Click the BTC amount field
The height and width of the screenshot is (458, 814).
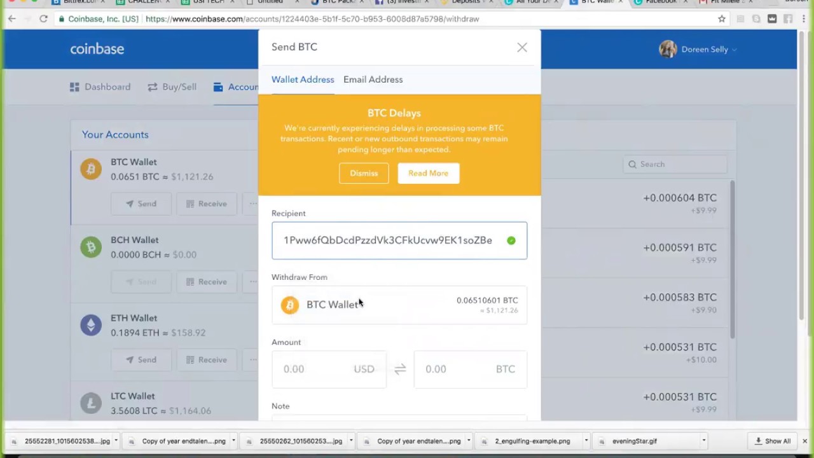click(471, 369)
